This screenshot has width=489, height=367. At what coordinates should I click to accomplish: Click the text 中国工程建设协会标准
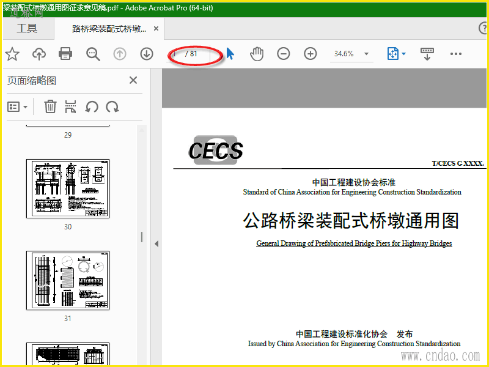tap(354, 182)
